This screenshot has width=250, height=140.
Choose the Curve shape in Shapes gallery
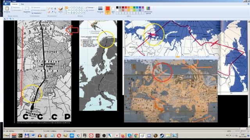pyautogui.click(x=69, y=8)
